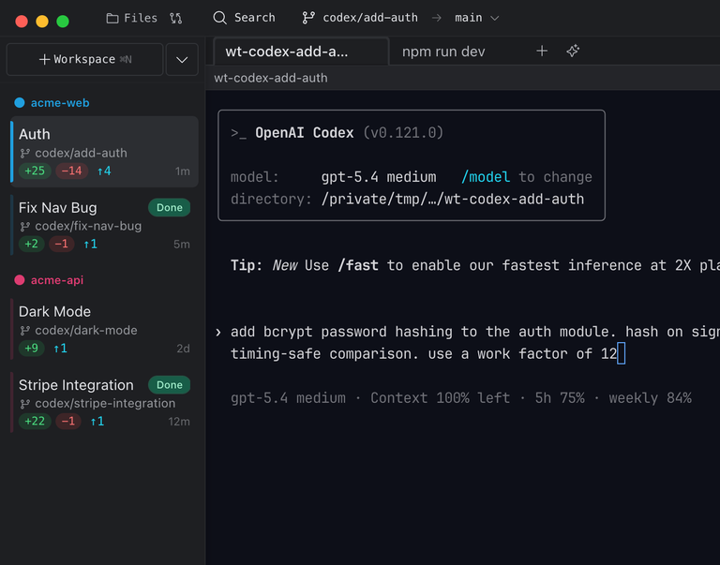
Task: Switch to the npm run dev tab
Action: click(443, 52)
